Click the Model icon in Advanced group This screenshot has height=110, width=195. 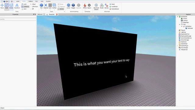pyautogui.click(x=101, y=6)
